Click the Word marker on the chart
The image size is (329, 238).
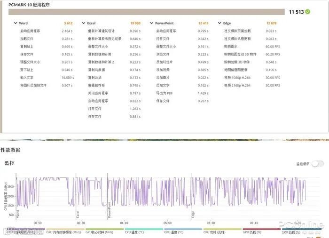18,214
